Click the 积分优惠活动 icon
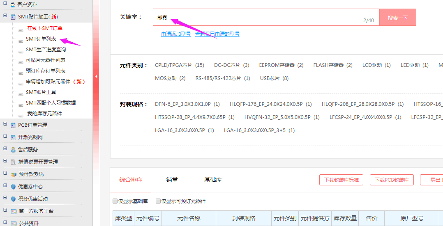 coord(13,199)
